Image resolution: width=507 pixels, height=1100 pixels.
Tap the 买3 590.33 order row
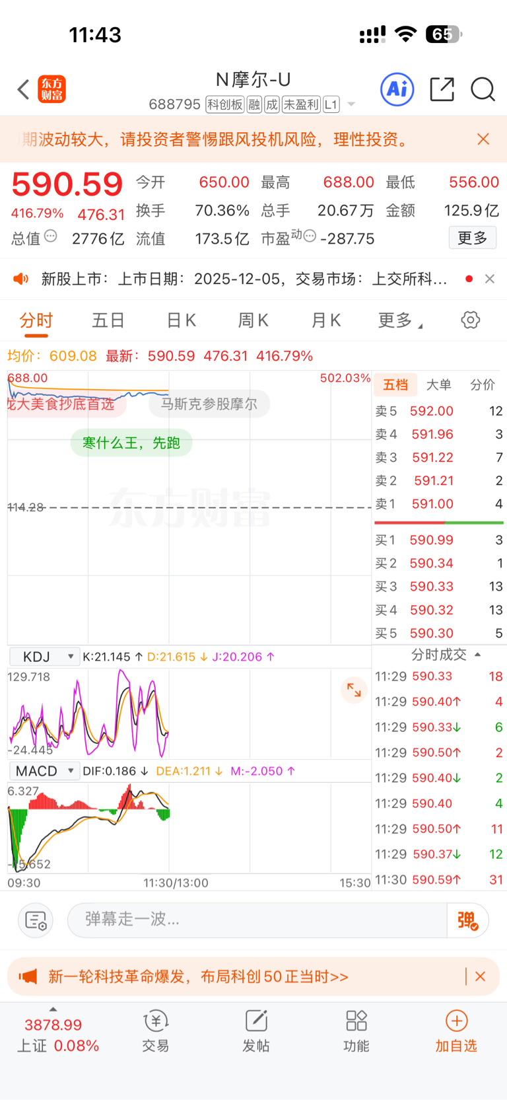[439, 586]
